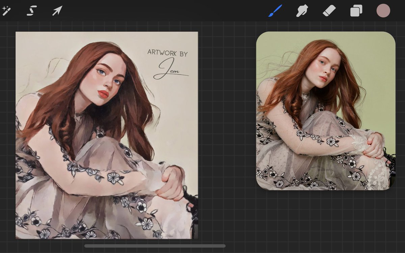This screenshot has height=253, width=405.
Task: Activate the Transform arrow tool
Action: pos(57,11)
